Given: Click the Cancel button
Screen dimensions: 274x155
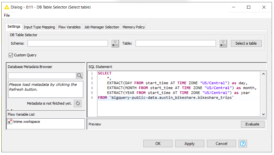Looking at the screenshot, I should pos(221,144).
